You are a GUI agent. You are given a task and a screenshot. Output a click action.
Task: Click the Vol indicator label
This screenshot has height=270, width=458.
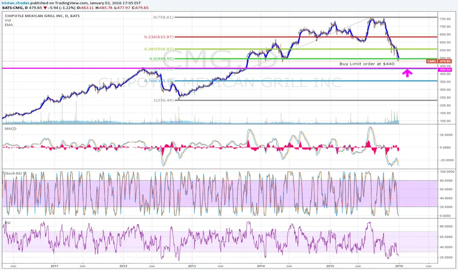point(8,21)
